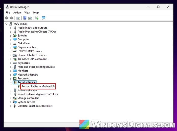
Task: Click the Device Manager title bar icon
Action: coord(7,7)
